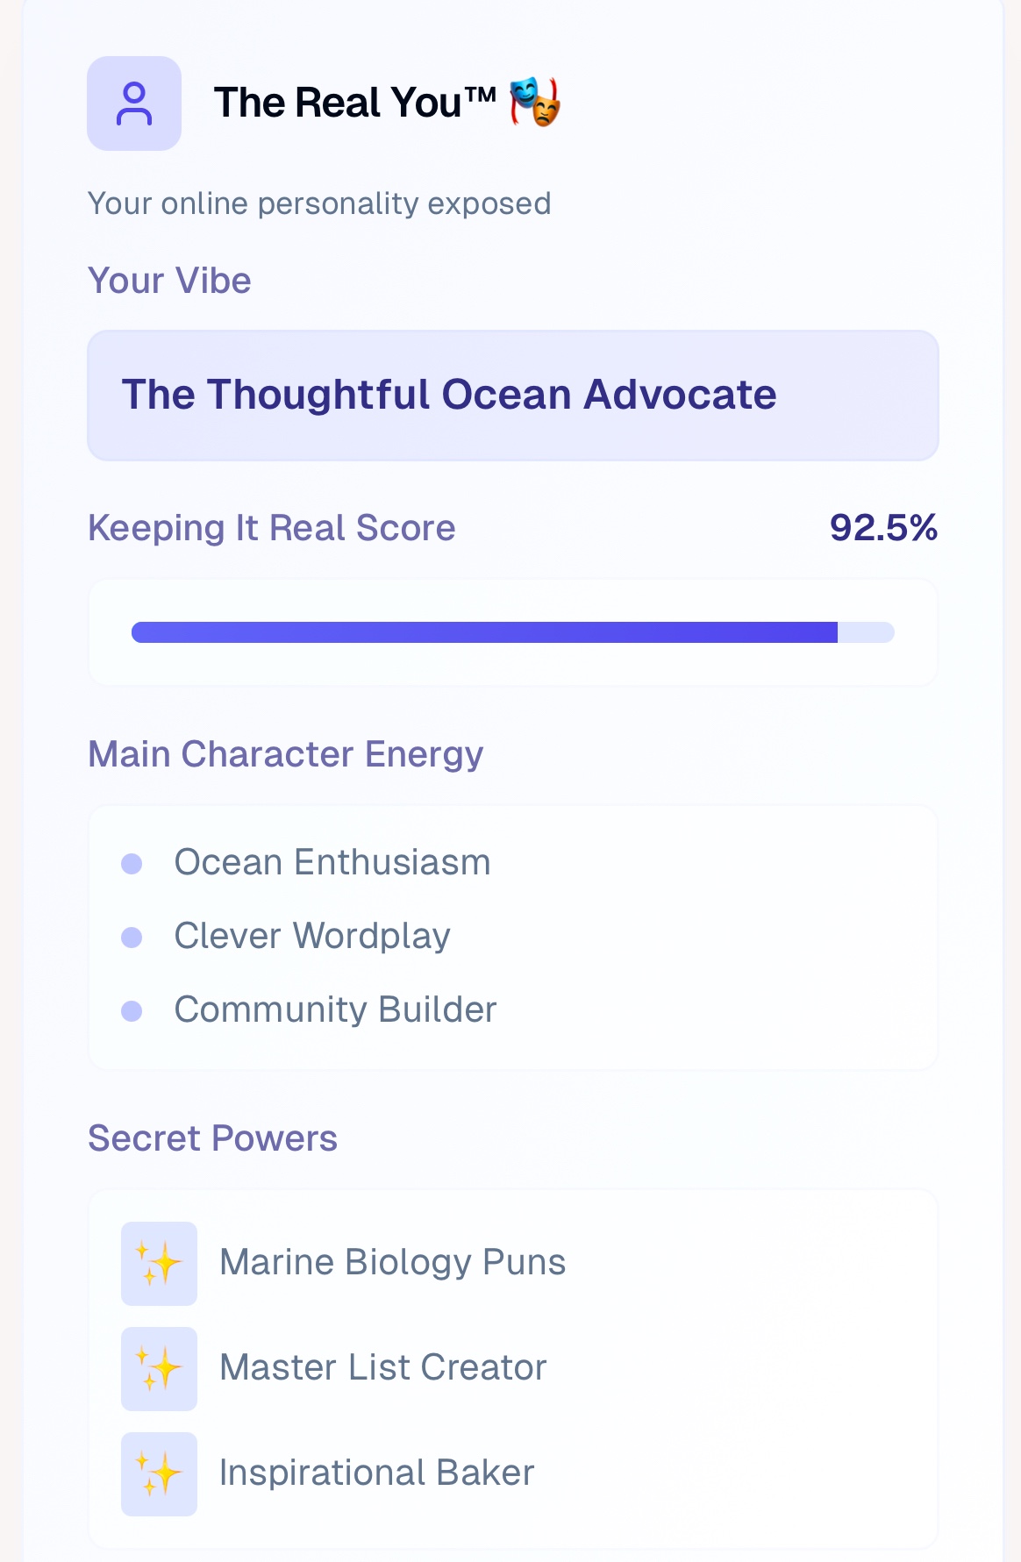Click sparkle icon beside Inspirational Baker
Image resolution: width=1021 pixels, height=1562 pixels.
159,1474
